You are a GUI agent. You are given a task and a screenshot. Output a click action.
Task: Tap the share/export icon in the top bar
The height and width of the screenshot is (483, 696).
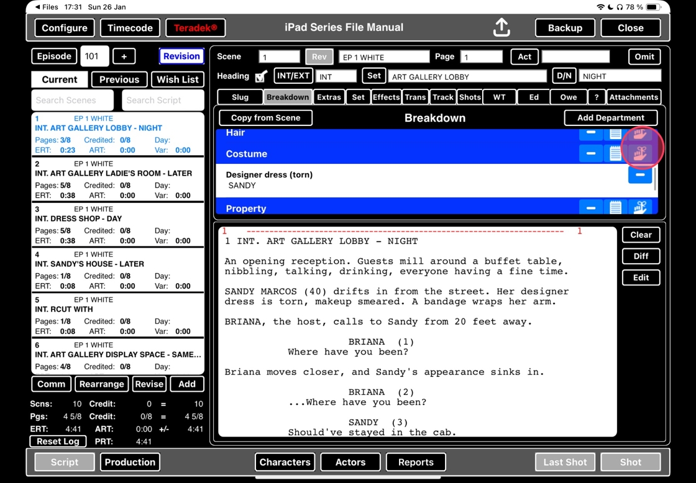(x=501, y=27)
